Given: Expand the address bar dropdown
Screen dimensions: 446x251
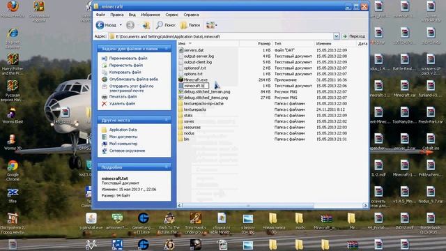Looking at the screenshot, I should pyautogui.click(x=336, y=36).
